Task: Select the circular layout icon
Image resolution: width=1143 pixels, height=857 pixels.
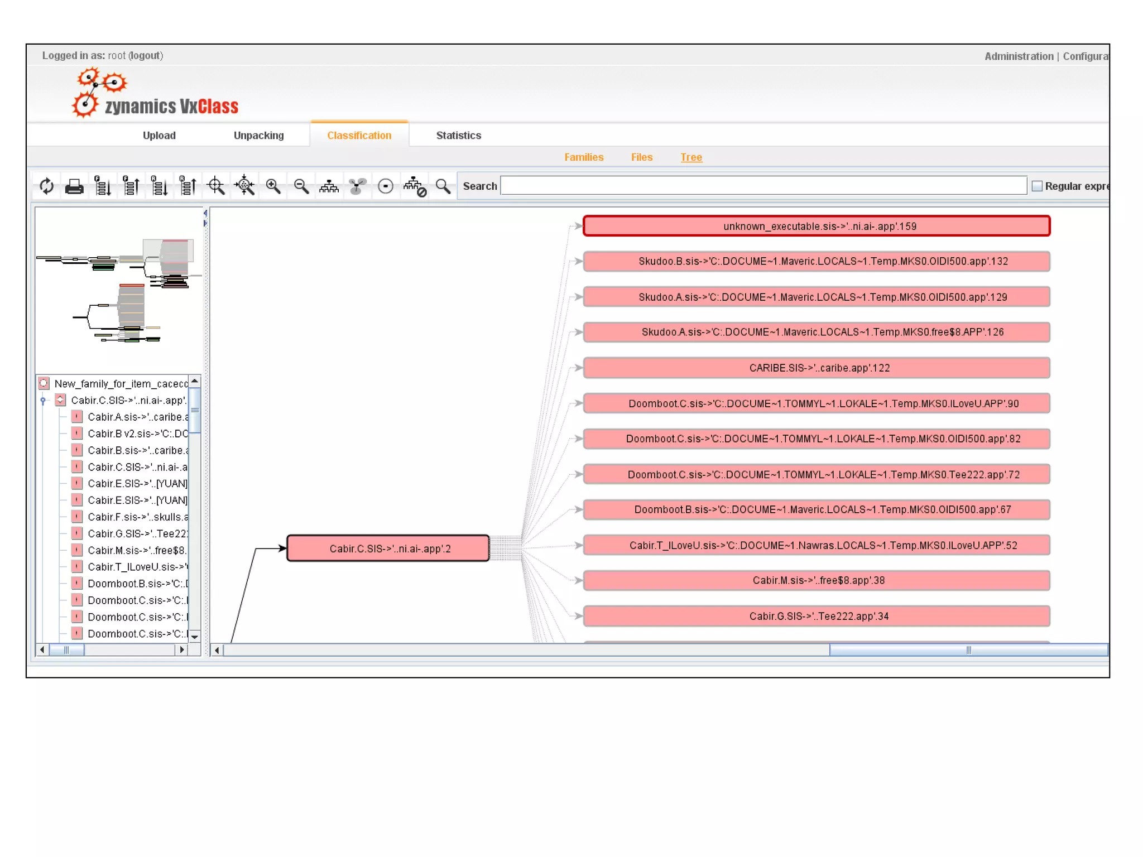Action: click(386, 186)
